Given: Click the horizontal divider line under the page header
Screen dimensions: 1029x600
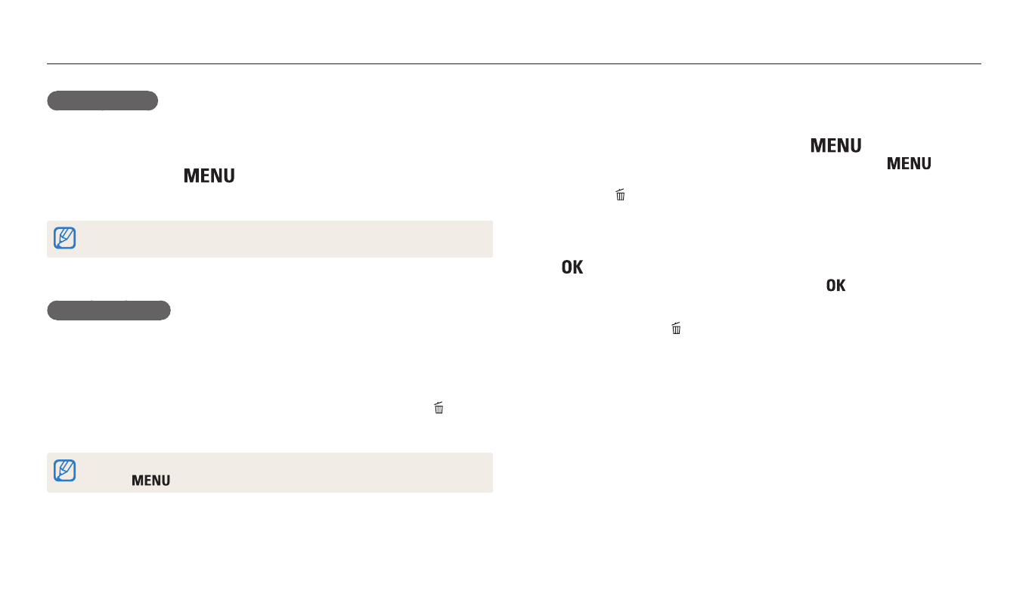Looking at the screenshot, I should click(513, 64).
